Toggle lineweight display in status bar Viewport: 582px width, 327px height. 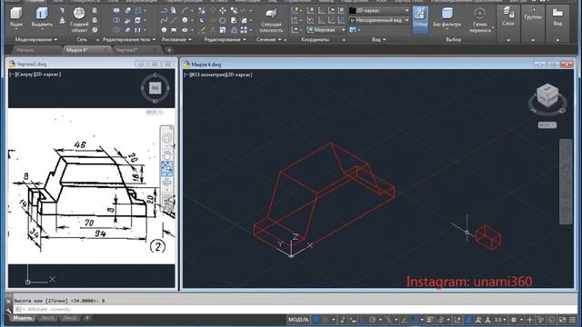click(x=430, y=320)
